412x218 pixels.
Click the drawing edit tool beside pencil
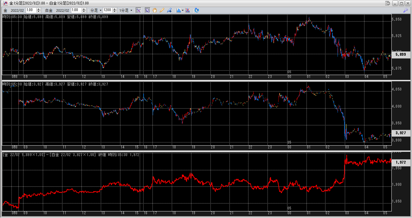pos(169,10)
